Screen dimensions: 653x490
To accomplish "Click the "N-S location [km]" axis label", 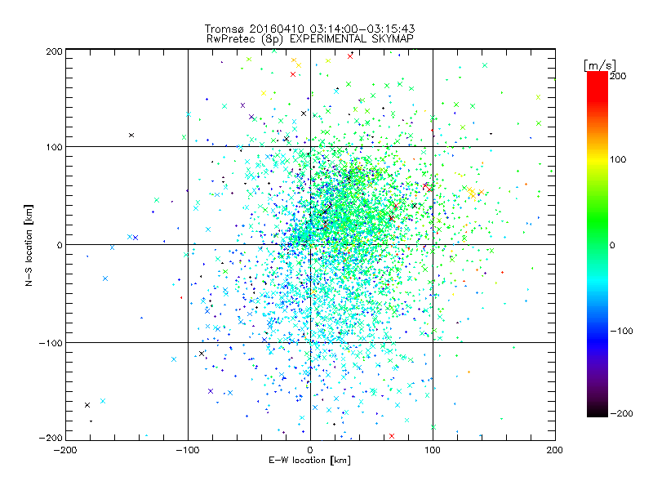I will tap(29, 245).
